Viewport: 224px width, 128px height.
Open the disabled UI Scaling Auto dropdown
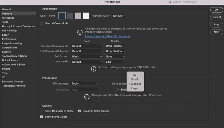(84, 90)
